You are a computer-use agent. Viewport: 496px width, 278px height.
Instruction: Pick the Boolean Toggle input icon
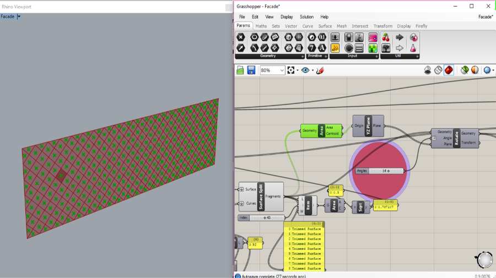click(349, 37)
